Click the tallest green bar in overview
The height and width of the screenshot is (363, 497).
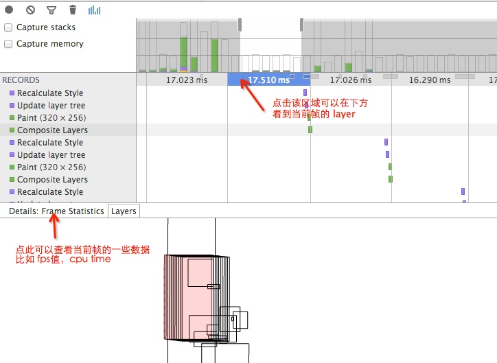(183, 52)
